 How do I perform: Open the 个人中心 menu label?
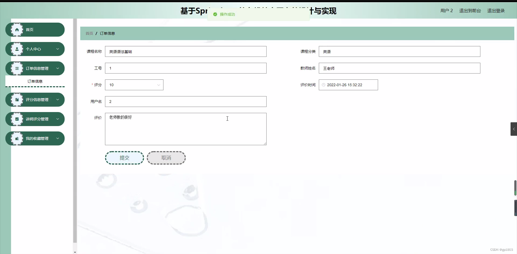pos(33,49)
